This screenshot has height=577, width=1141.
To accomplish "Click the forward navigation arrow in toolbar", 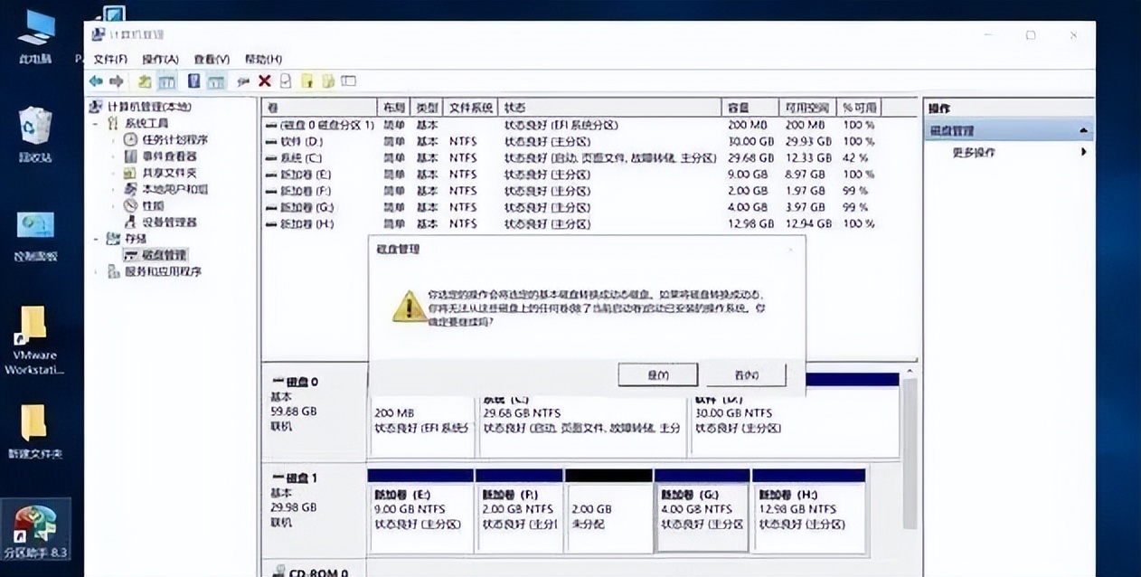I will click(x=116, y=80).
